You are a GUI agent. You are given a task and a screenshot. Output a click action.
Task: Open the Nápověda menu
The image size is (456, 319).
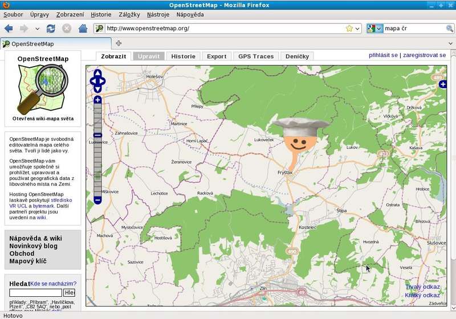190,15
